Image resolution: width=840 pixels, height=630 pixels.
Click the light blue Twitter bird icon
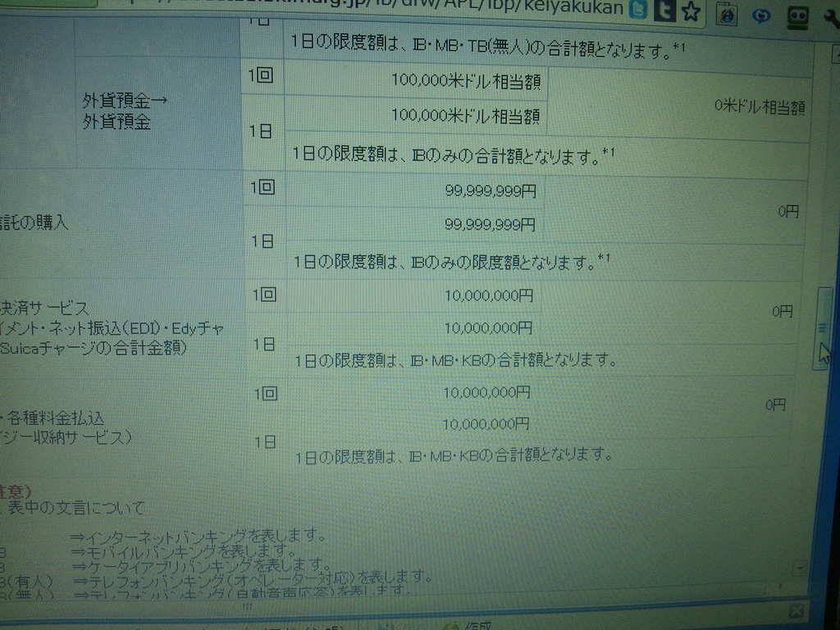point(639,10)
